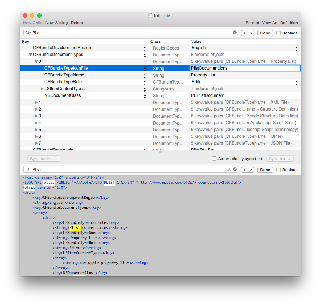Collapse the CFBundleDocumentTypes tree item
This screenshot has height=305, width=321.
(x=30, y=55)
